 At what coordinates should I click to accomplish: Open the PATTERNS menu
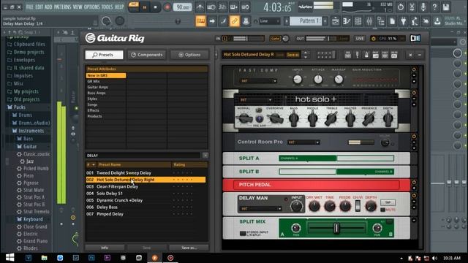(x=63, y=7)
